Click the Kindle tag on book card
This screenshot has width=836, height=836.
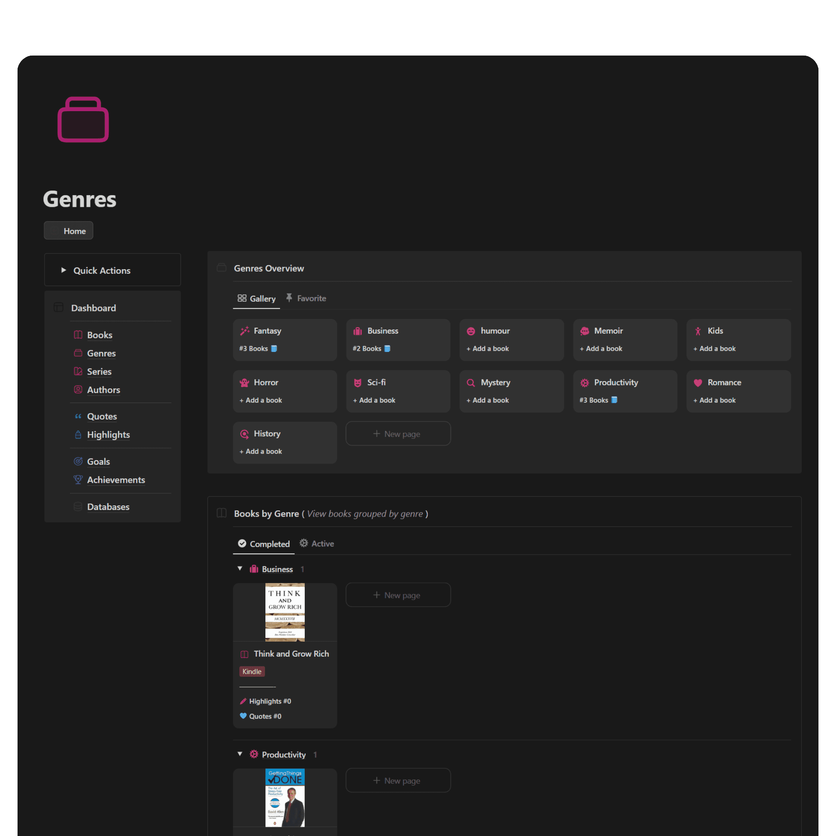(x=252, y=672)
